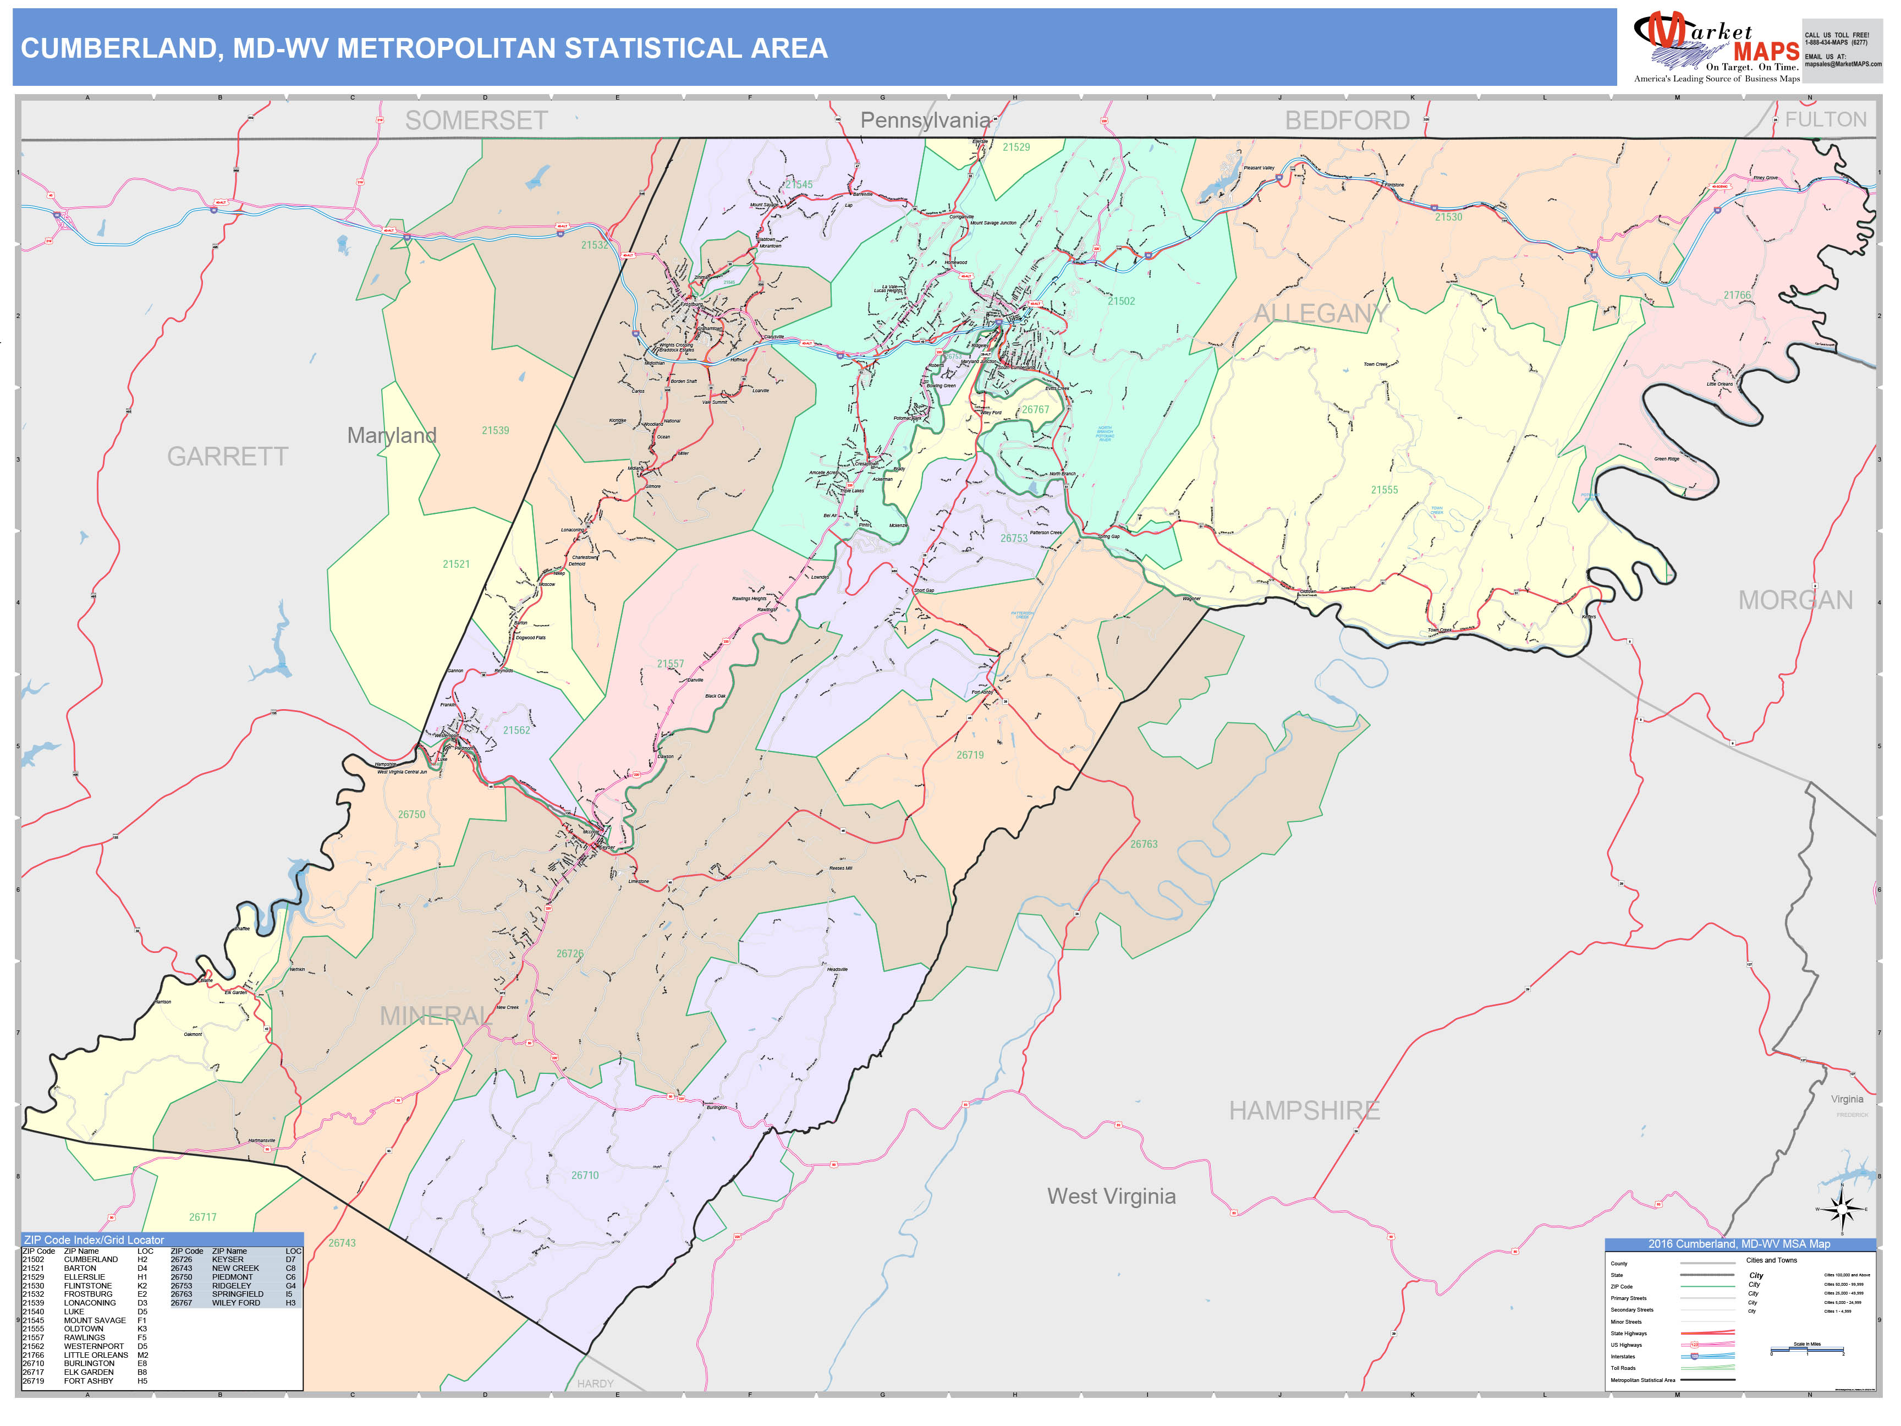Click the ELK GARDEN row in the ZIP index
Image resolution: width=1901 pixels, height=1426 pixels.
(85, 1372)
